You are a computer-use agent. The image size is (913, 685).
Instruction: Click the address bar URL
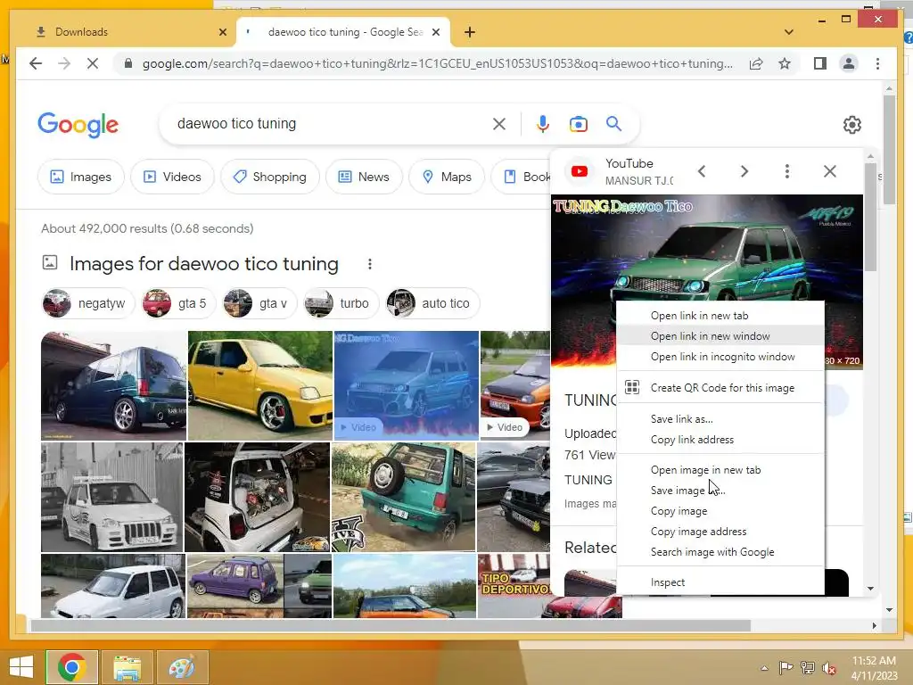coord(437,63)
